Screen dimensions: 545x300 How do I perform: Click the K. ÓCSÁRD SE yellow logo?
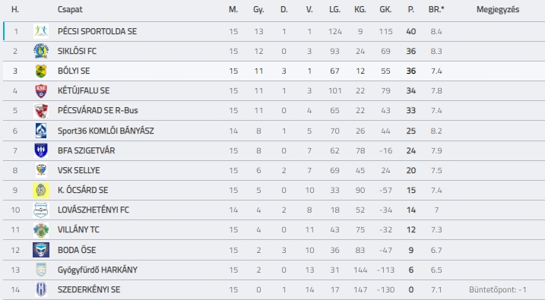tap(41, 191)
